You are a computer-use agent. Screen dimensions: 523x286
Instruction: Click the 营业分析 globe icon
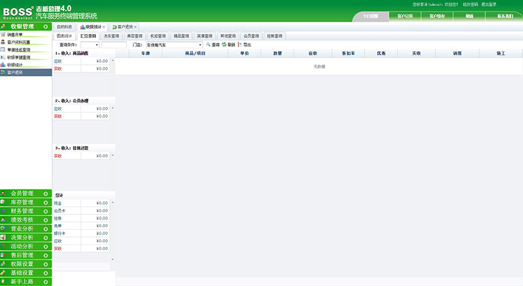coord(3,229)
